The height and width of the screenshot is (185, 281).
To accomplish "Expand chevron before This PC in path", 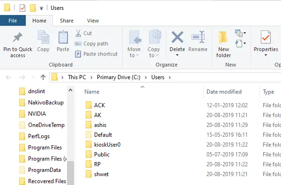I will tap(62, 77).
